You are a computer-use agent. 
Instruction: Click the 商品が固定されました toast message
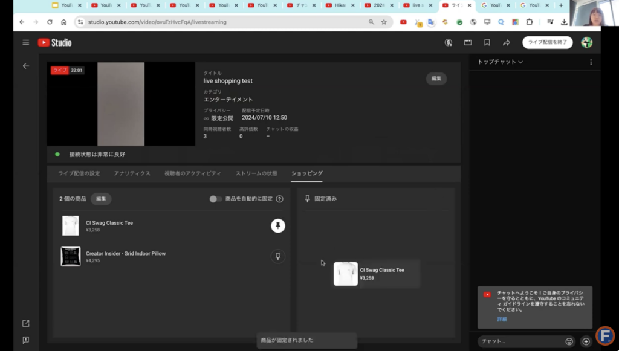(306, 340)
